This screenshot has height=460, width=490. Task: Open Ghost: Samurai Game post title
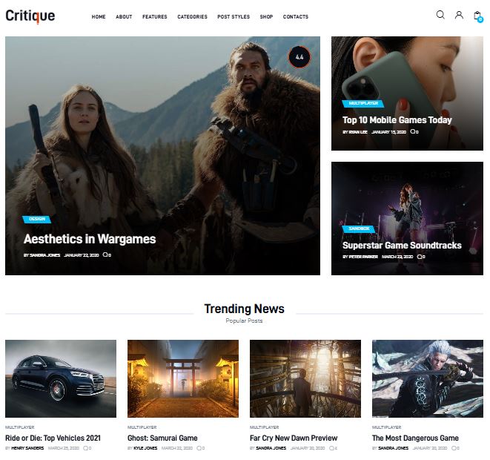[x=162, y=438]
